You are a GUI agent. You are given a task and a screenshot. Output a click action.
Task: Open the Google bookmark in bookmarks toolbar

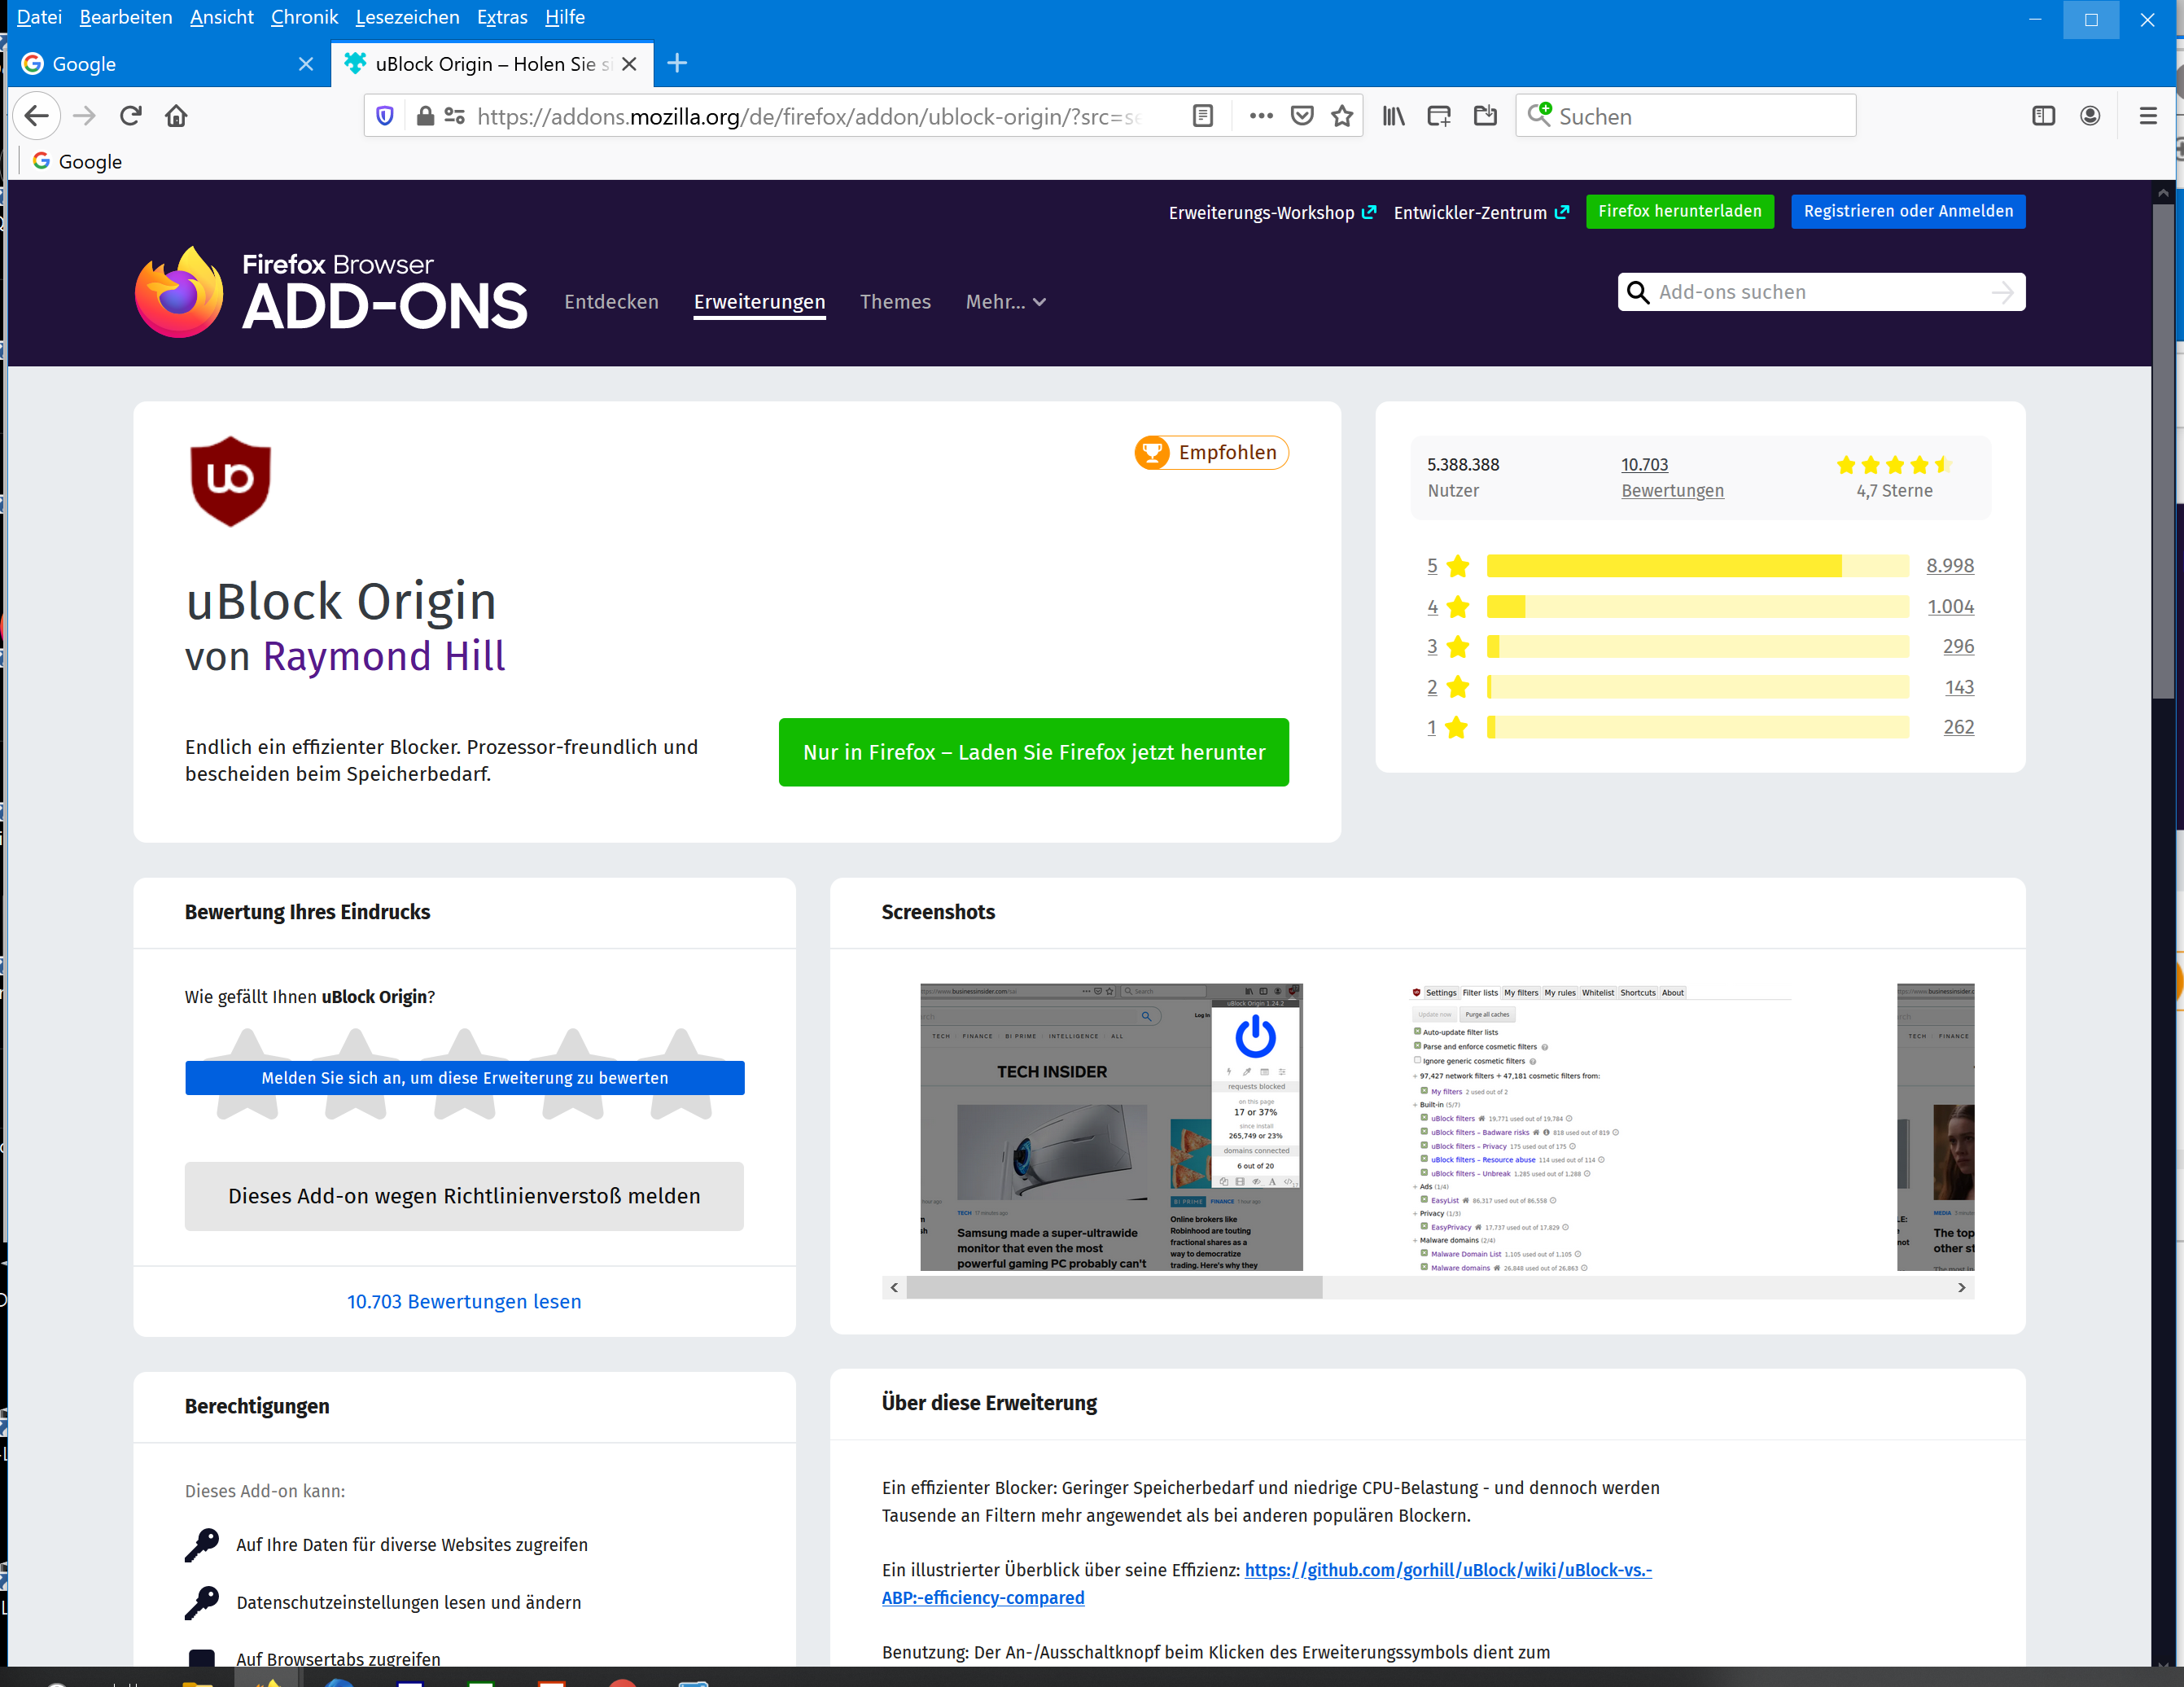coord(77,161)
